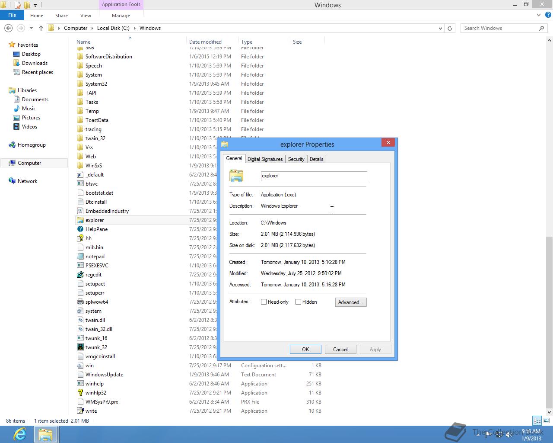Click the Downloads icon in sidebar
The height and width of the screenshot is (443, 553).
(x=16, y=63)
